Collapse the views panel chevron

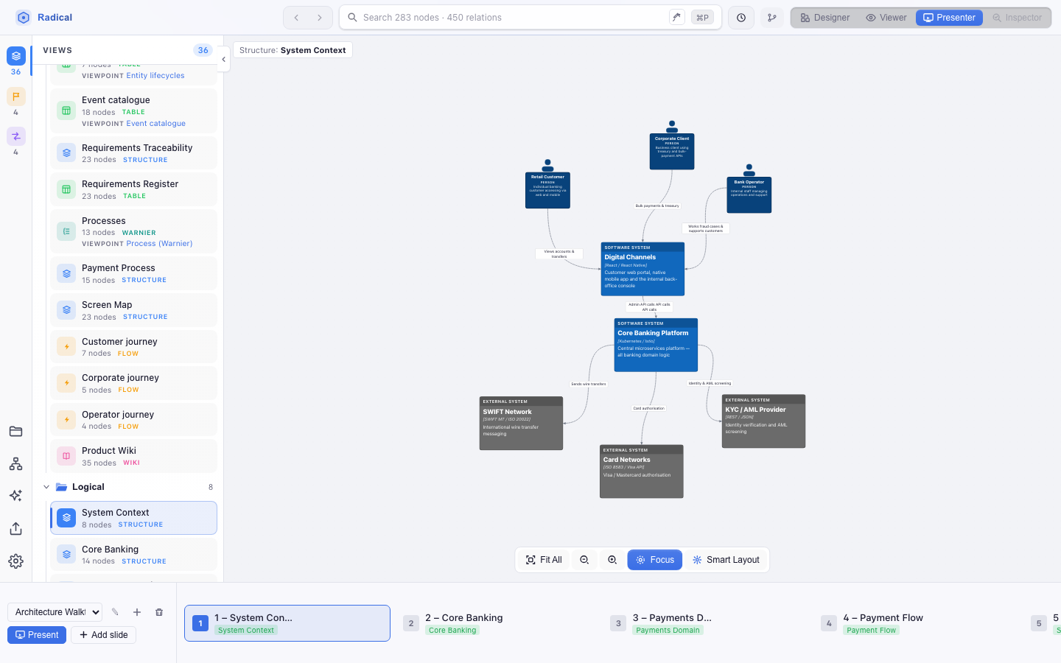pyautogui.click(x=223, y=60)
